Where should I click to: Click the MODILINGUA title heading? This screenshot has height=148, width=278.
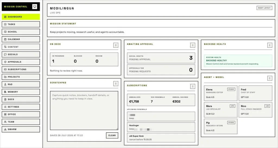click(62, 8)
